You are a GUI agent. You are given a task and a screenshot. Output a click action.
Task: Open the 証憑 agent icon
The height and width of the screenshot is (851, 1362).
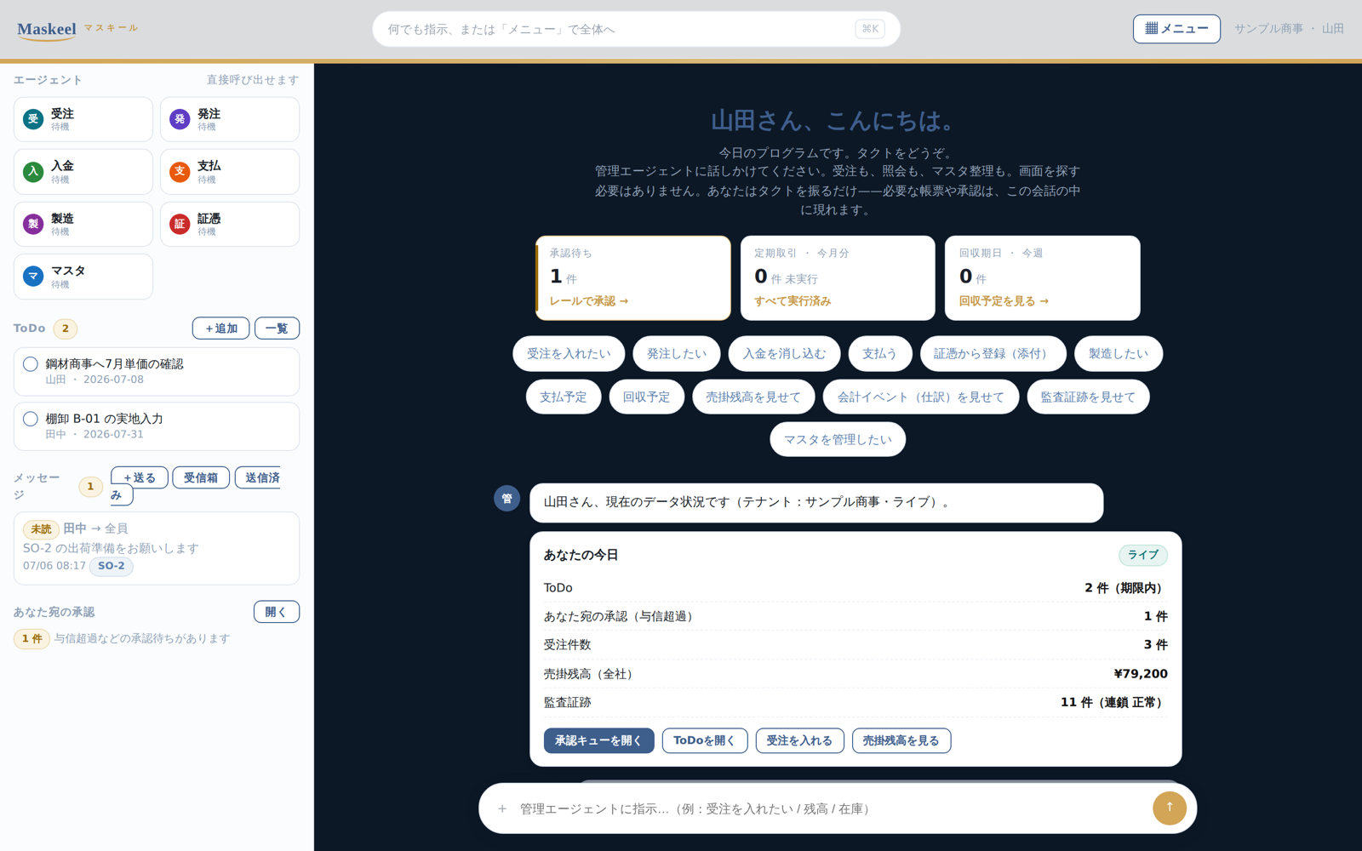[180, 224]
